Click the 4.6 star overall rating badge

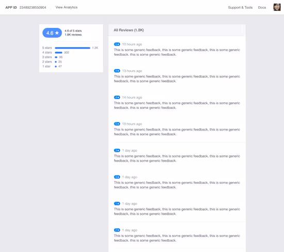pos(52,33)
